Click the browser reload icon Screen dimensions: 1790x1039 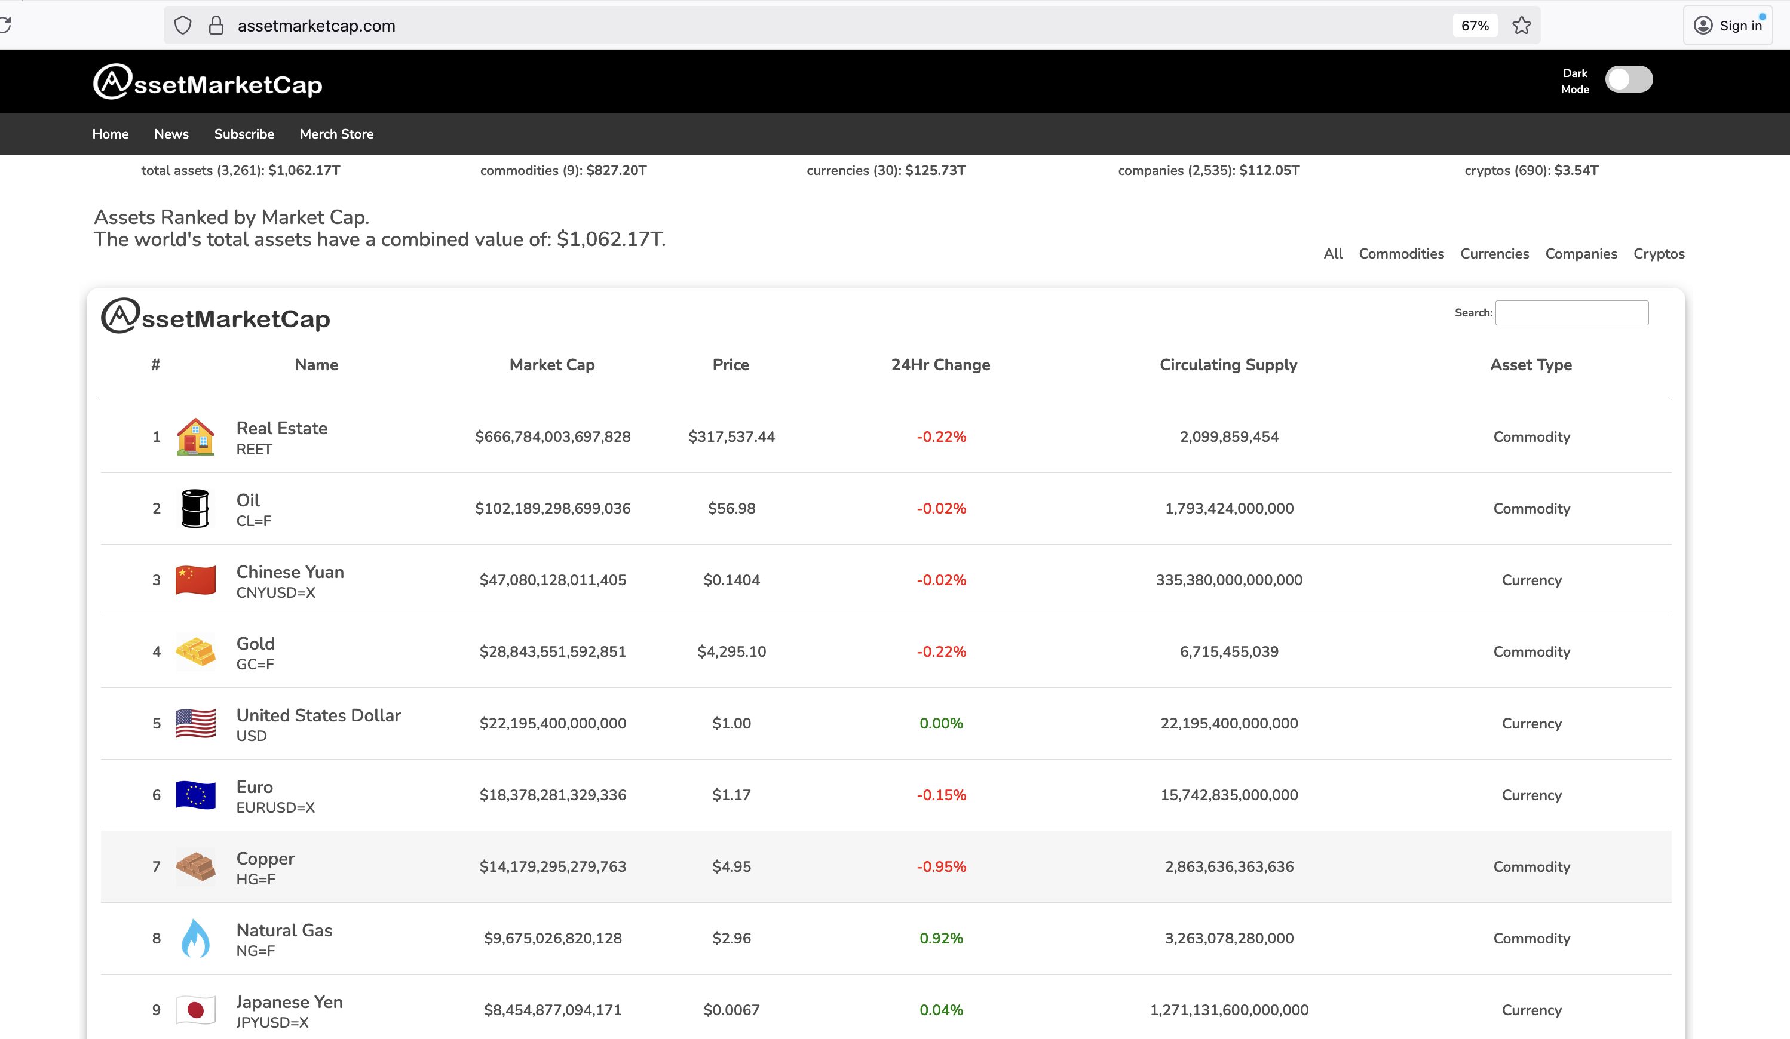pyautogui.click(x=6, y=26)
